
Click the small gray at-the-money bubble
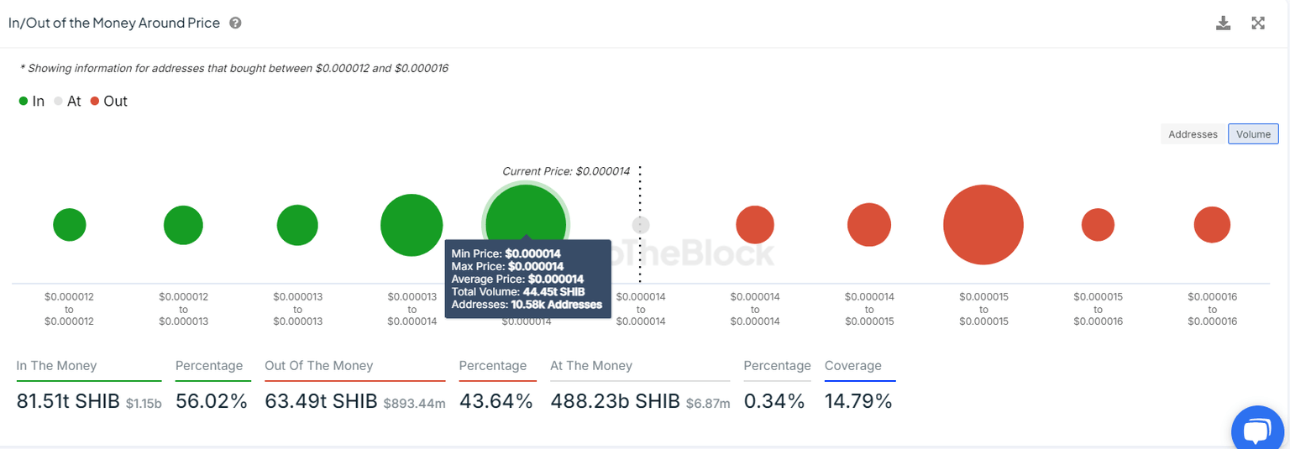coord(641,225)
